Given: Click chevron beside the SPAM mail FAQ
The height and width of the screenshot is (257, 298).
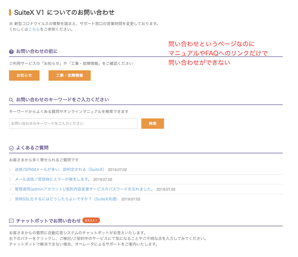Looking at the screenshot, I should click(10, 170).
